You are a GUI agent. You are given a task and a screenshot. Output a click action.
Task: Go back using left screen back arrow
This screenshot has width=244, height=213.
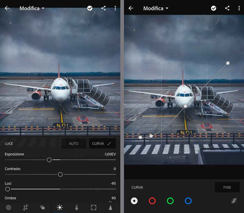(7, 8)
